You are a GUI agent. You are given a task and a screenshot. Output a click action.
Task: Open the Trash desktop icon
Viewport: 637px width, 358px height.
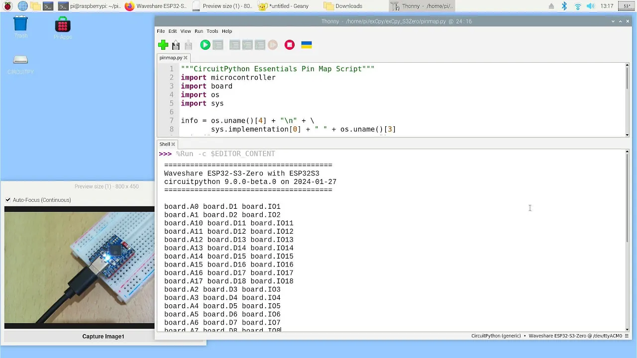[x=20, y=27]
